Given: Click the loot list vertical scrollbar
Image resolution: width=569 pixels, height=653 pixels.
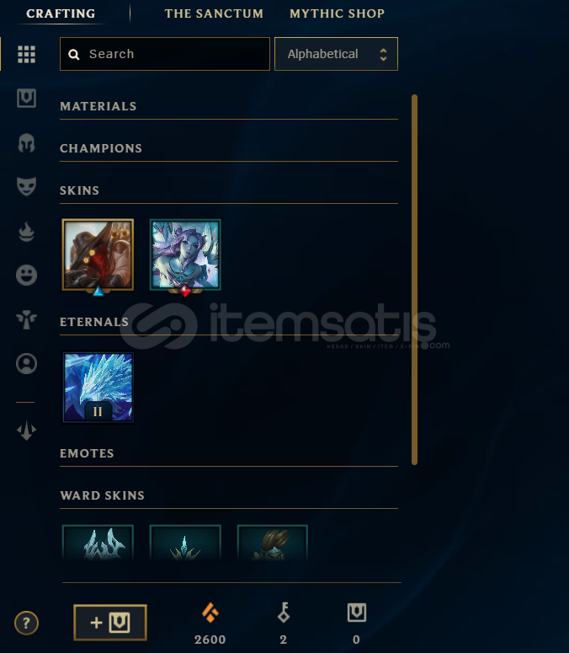Looking at the screenshot, I should tap(414, 280).
